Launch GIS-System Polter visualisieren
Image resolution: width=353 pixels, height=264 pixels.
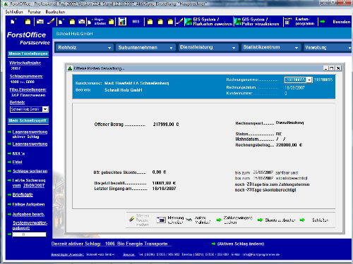click(x=256, y=22)
